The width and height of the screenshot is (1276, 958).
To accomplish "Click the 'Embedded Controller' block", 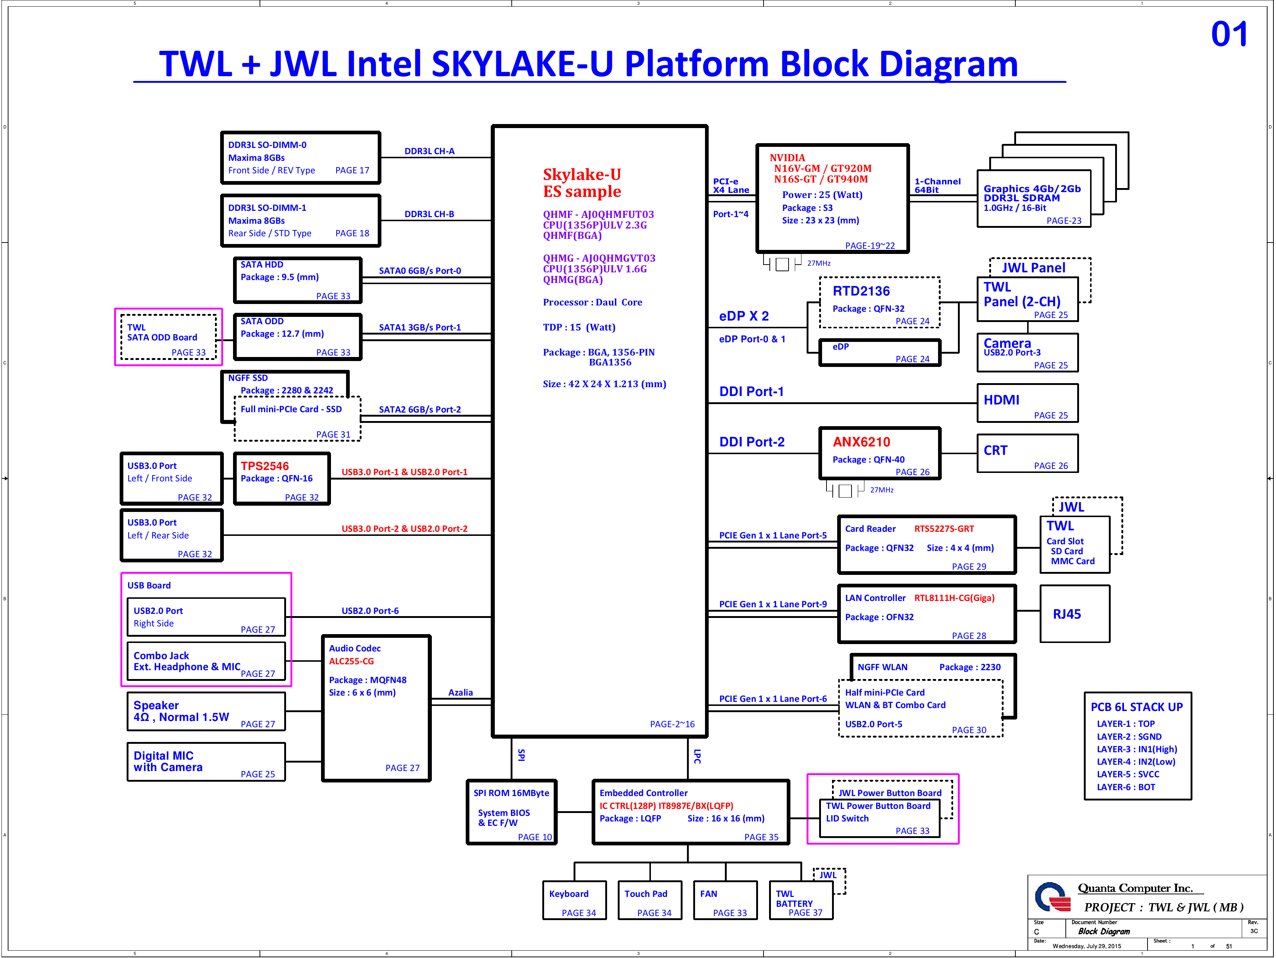I will [x=691, y=813].
